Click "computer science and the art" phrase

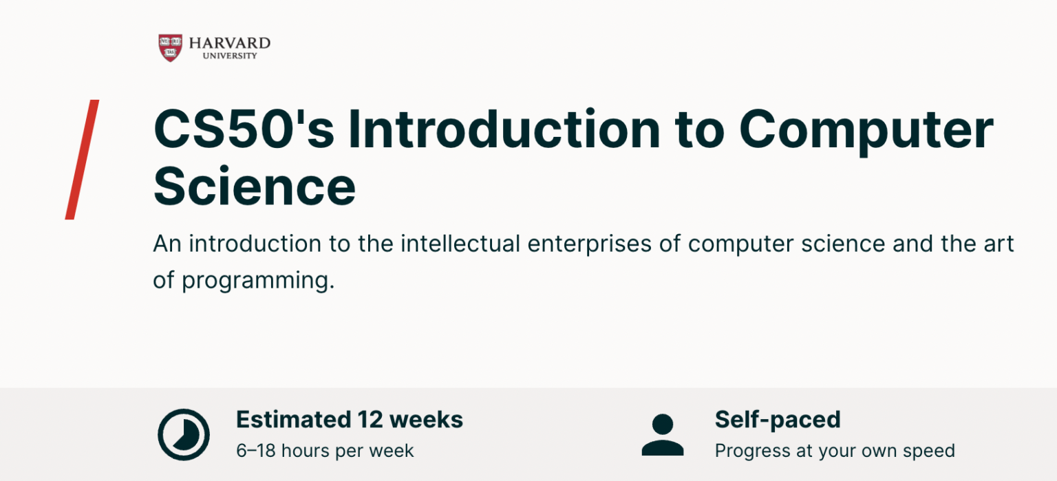(x=851, y=244)
